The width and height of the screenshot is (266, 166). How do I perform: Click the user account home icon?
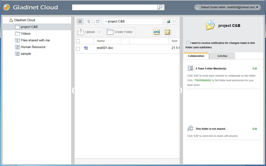tap(198, 7)
